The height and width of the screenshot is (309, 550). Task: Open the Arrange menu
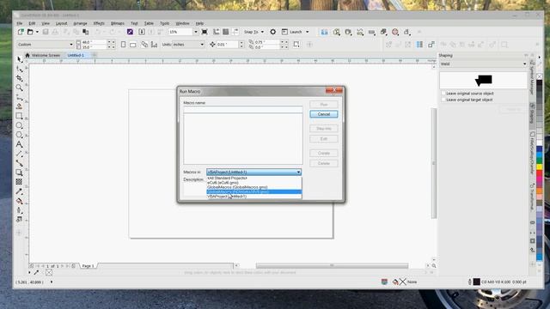pyautogui.click(x=80, y=23)
